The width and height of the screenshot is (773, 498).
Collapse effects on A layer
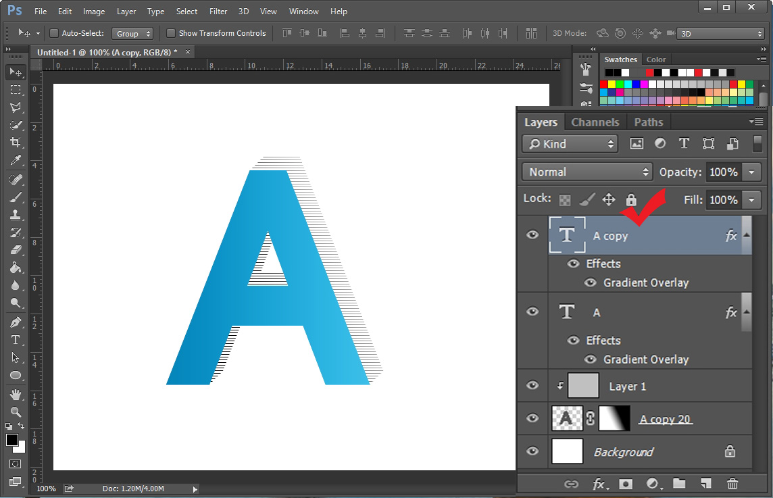tap(747, 312)
